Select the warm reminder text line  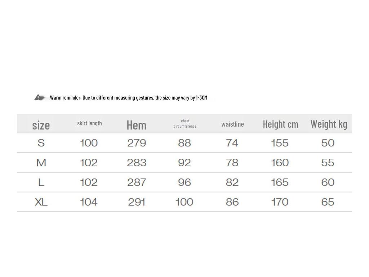tap(129, 97)
